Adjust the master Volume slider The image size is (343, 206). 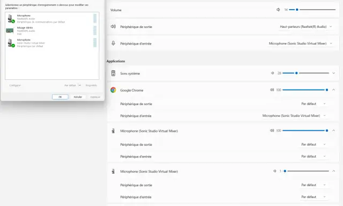(312, 10)
